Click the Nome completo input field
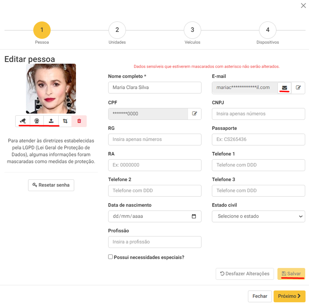This screenshot has height=304, width=309. coord(155,87)
